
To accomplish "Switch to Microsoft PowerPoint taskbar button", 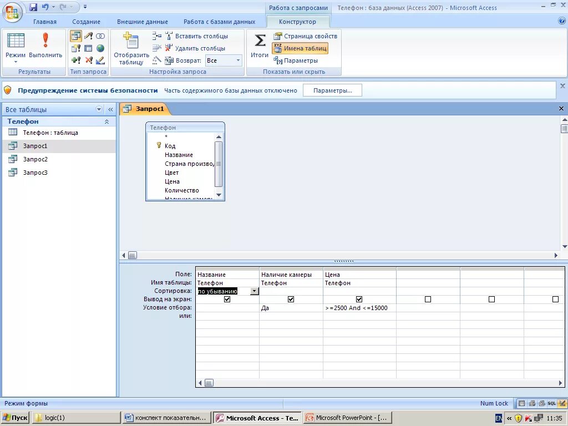I will [347, 418].
